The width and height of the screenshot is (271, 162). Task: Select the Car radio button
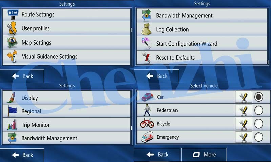(x=258, y=97)
